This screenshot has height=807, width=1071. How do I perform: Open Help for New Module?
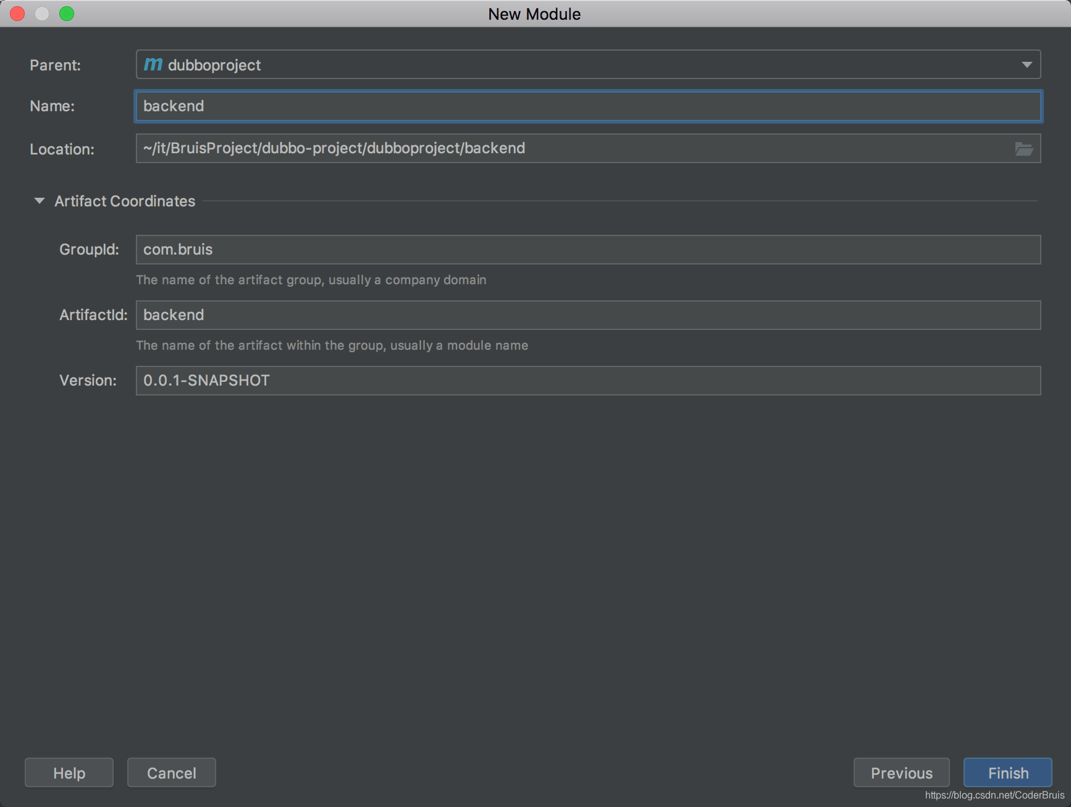(69, 773)
